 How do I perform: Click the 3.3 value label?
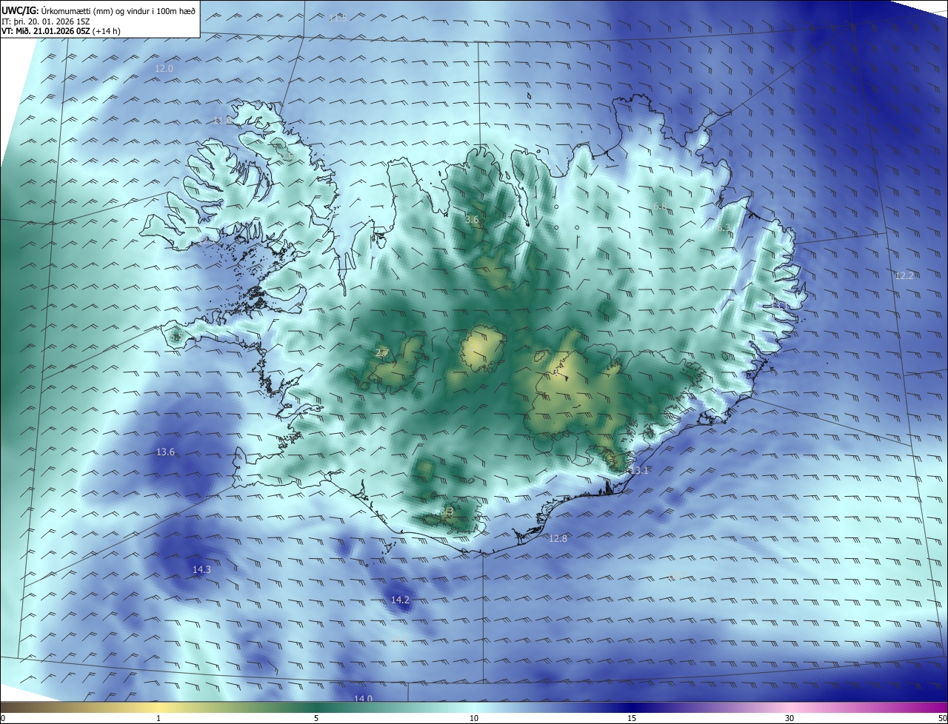(447, 511)
